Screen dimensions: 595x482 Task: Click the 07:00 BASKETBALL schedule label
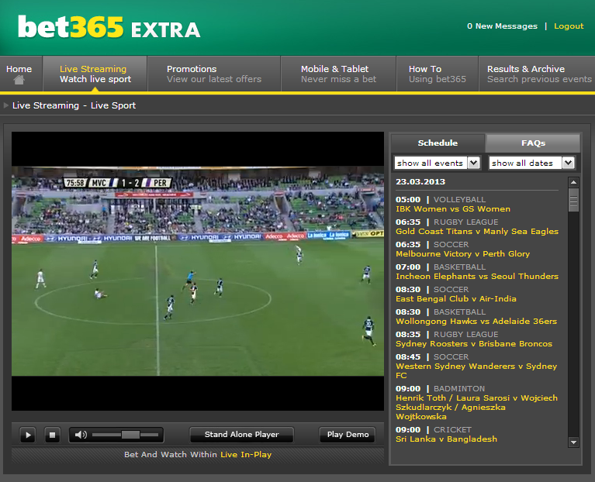pos(441,267)
